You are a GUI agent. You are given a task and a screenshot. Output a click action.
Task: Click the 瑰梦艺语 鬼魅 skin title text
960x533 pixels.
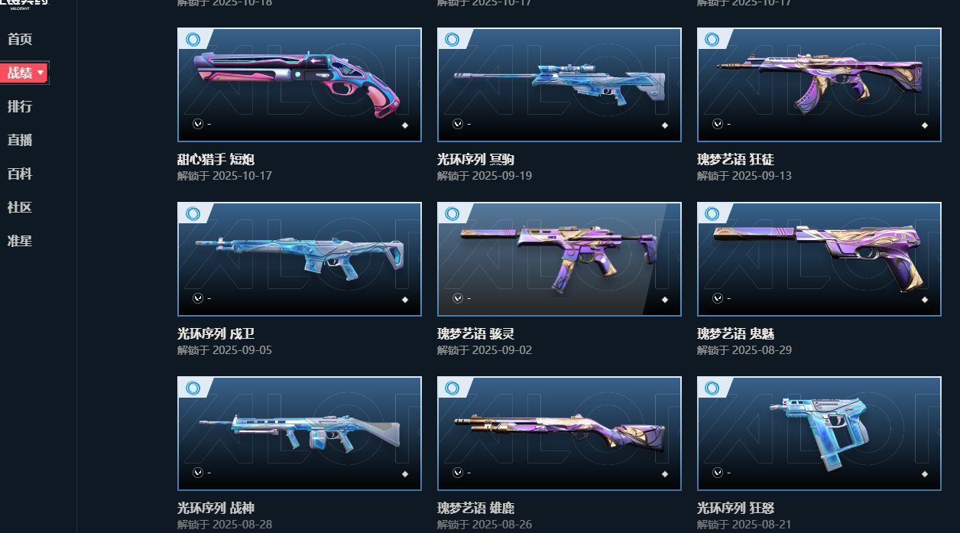tap(735, 334)
